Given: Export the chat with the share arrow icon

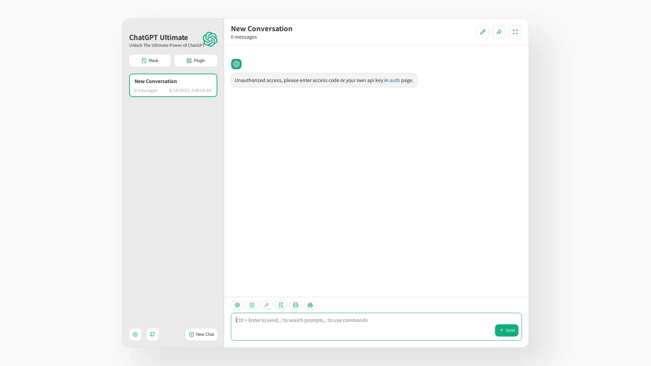Looking at the screenshot, I should click(x=499, y=32).
